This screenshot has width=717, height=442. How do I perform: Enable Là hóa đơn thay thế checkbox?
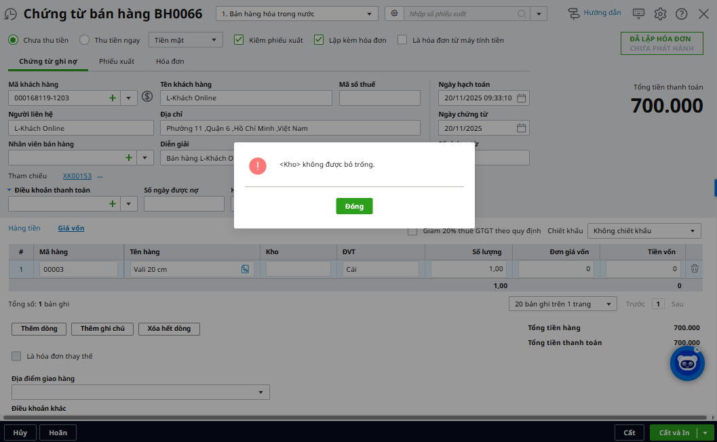(16, 356)
